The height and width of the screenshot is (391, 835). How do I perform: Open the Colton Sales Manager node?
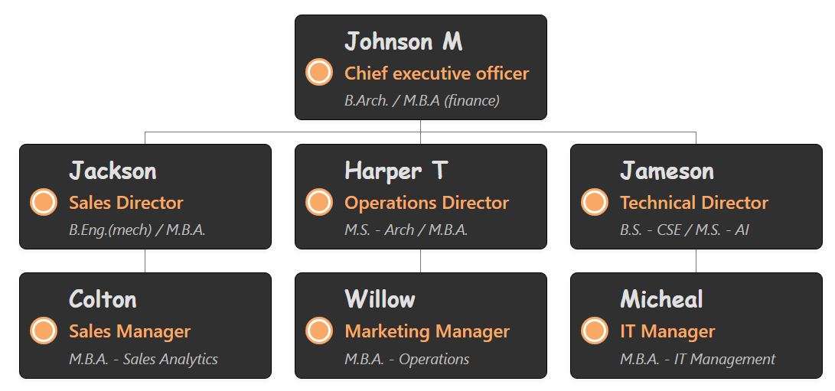145,325
